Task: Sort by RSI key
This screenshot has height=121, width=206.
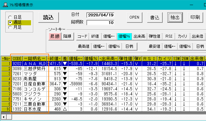Action: click(x=169, y=36)
